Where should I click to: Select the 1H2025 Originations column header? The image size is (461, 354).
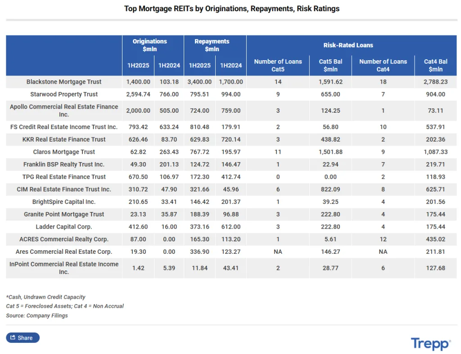tap(138, 65)
